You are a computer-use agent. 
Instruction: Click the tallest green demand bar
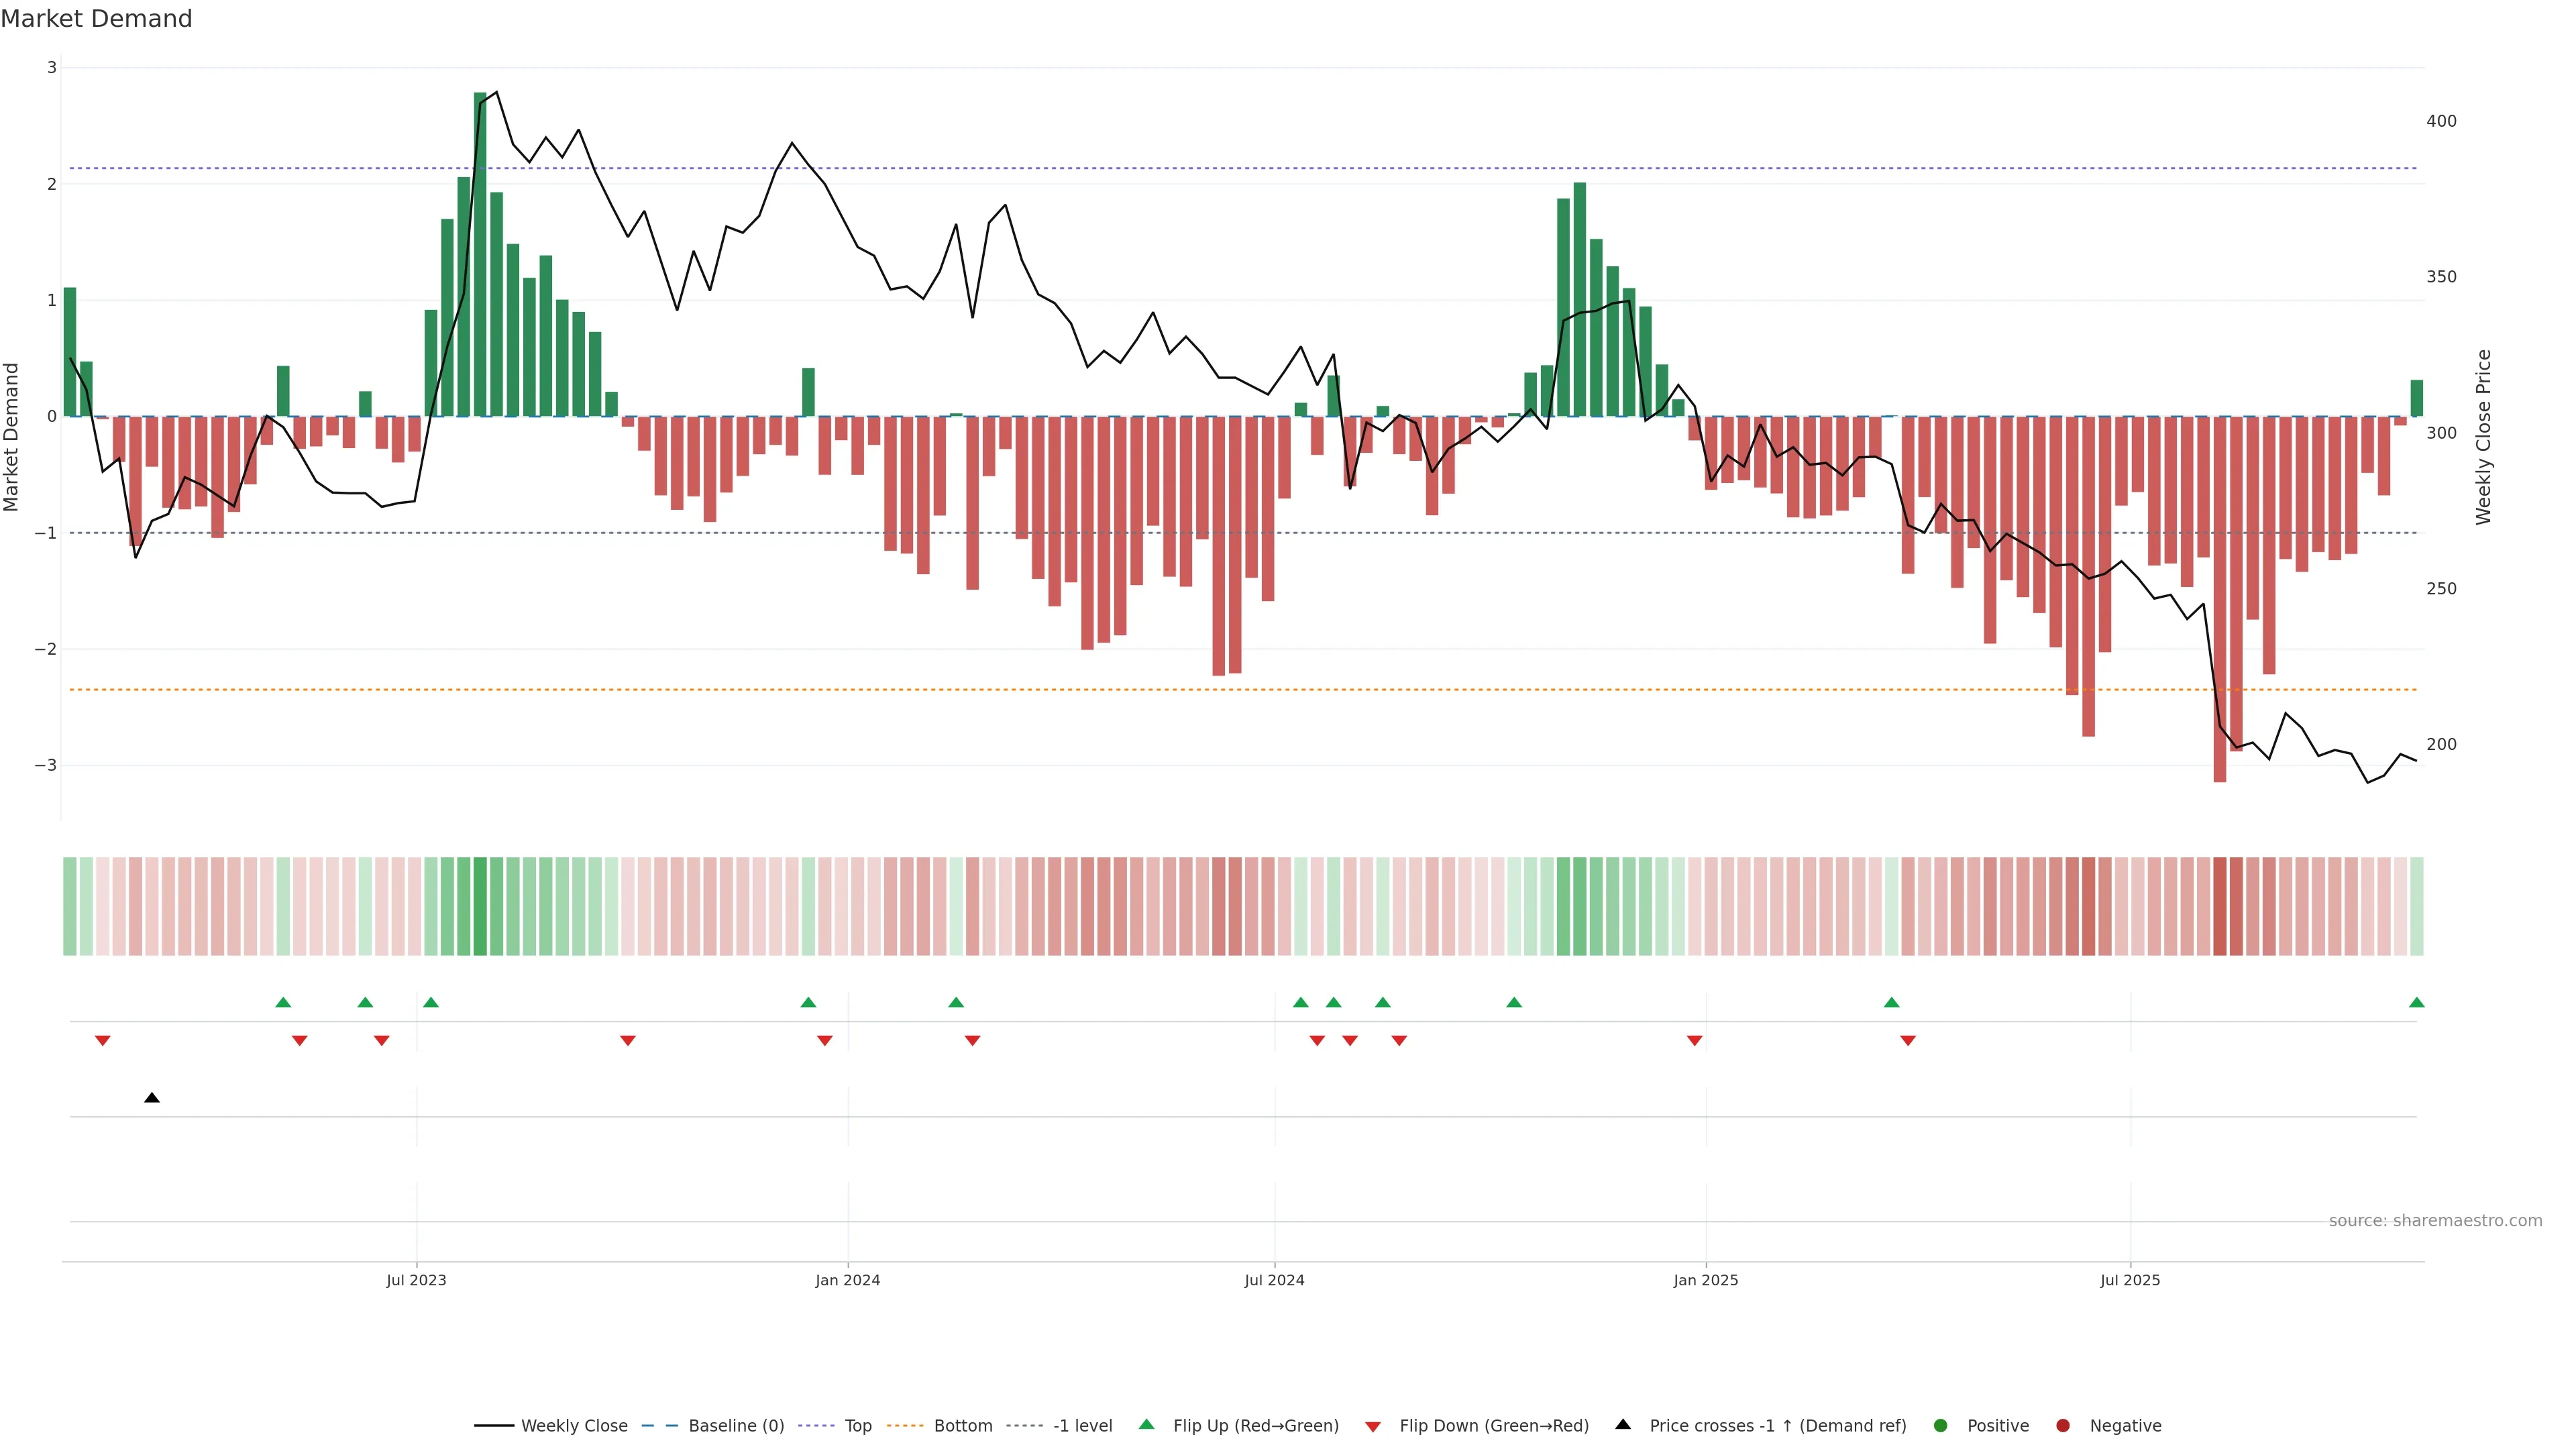(480, 255)
